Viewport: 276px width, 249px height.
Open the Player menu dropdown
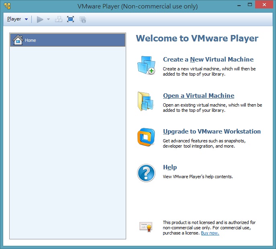(x=17, y=19)
